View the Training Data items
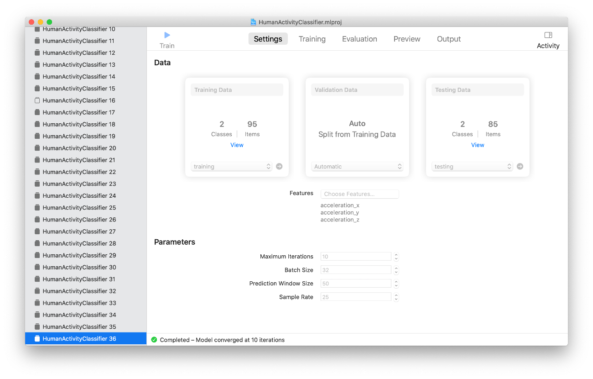This screenshot has width=593, height=379. point(237,145)
